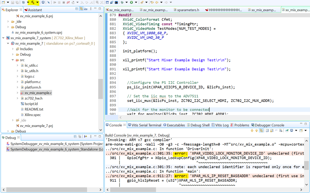Click the Build hammer icon in the toolbar

33,2
